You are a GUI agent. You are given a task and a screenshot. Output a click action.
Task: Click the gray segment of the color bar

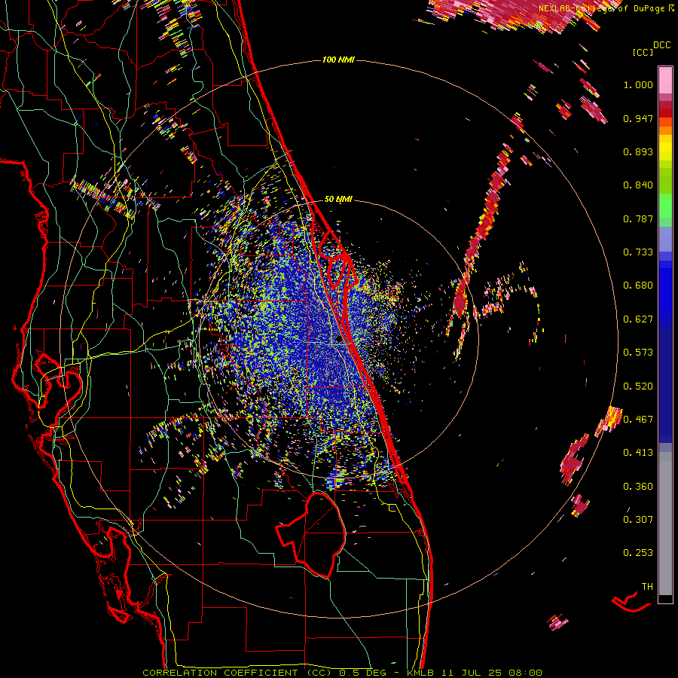pos(665,524)
